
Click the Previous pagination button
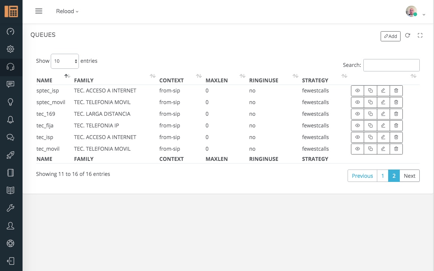(362, 176)
